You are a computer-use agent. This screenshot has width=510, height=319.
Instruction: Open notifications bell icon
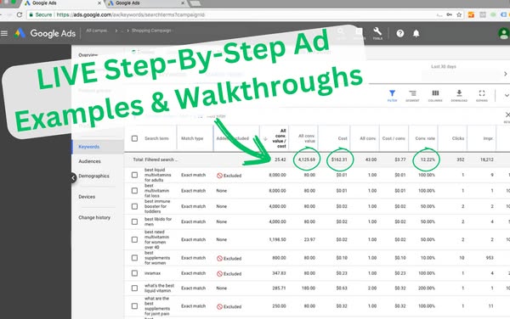pyautogui.click(x=416, y=33)
